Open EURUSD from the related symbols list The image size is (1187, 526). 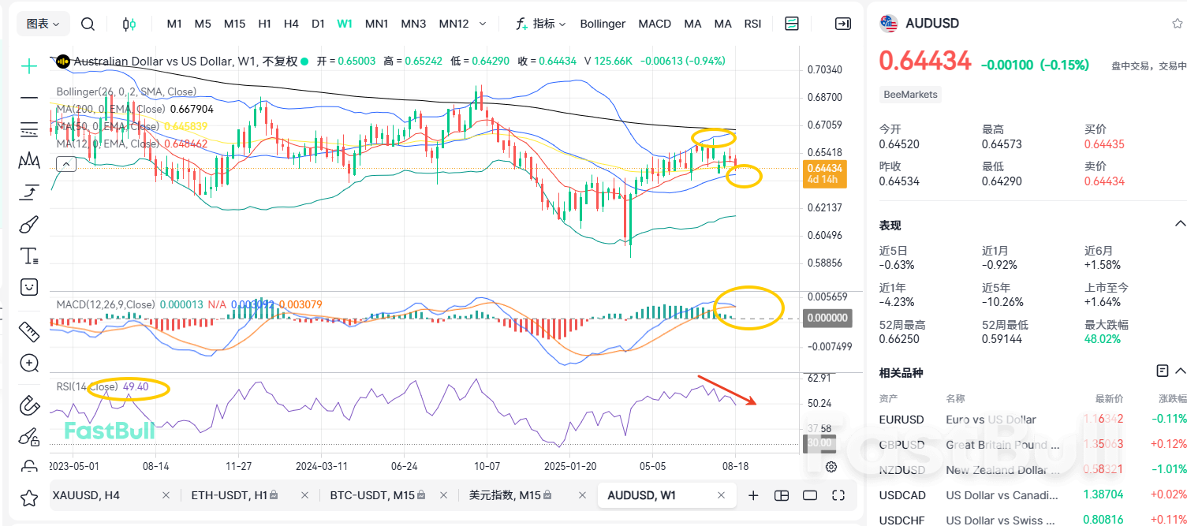point(902,420)
